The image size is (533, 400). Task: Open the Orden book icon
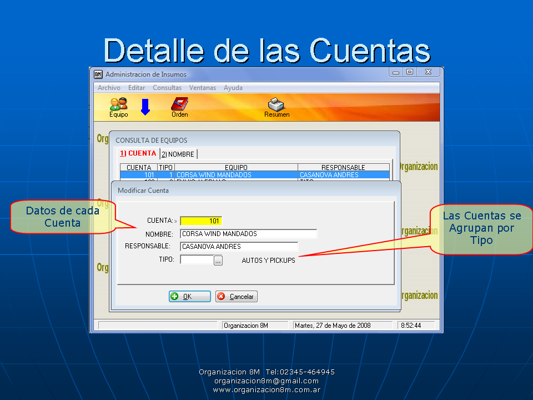click(179, 106)
